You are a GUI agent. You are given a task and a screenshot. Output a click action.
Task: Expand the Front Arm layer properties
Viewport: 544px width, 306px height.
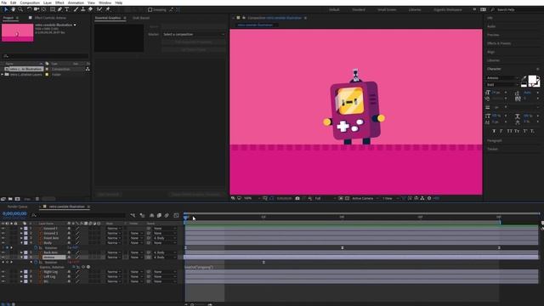click(21, 238)
